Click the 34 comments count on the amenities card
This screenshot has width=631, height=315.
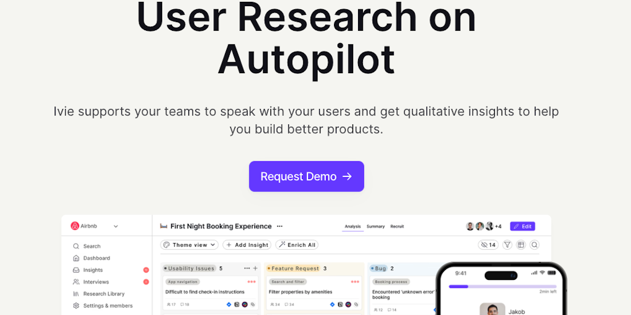290,305
